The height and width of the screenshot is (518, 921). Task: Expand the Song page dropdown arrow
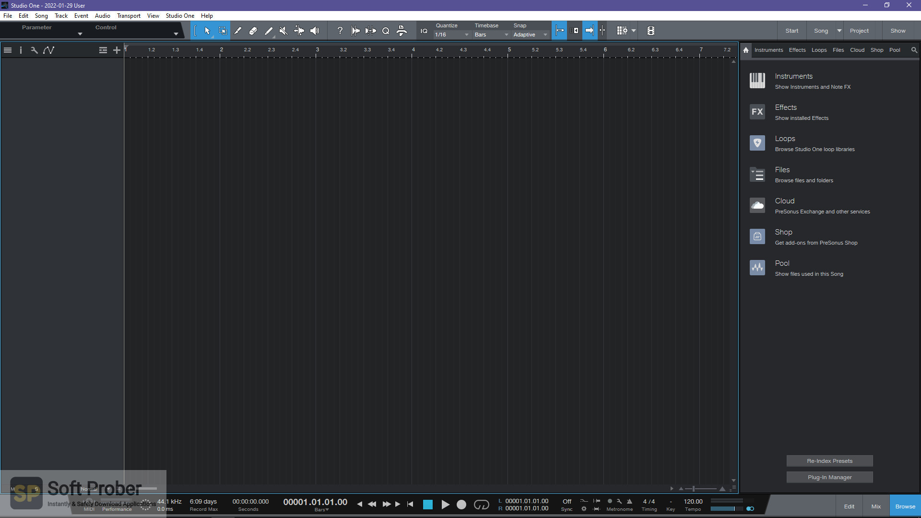click(x=839, y=31)
